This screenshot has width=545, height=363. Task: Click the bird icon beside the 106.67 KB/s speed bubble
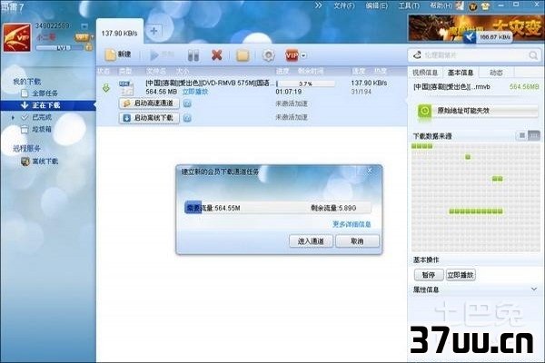click(x=470, y=37)
